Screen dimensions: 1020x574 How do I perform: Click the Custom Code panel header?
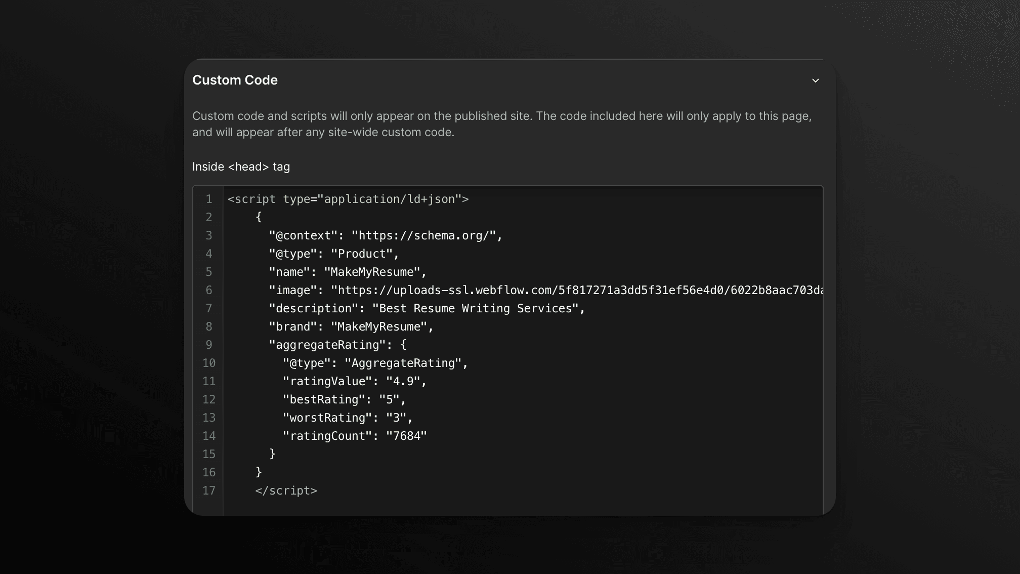coord(235,79)
